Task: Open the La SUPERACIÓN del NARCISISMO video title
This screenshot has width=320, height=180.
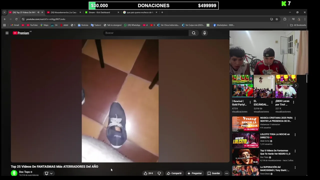Action: click(x=274, y=169)
